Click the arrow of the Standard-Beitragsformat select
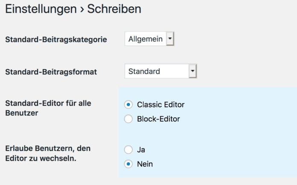 click(192, 71)
